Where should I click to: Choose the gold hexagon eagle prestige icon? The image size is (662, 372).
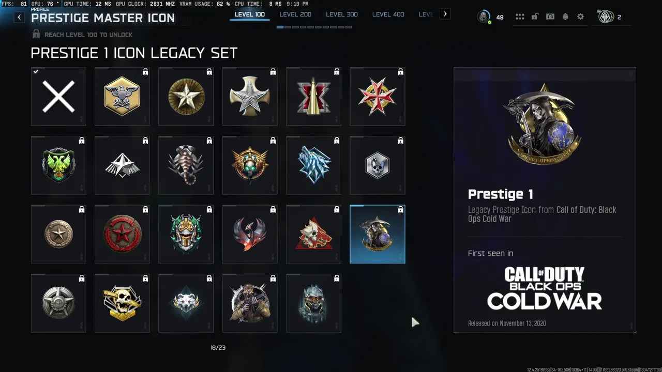click(122, 97)
